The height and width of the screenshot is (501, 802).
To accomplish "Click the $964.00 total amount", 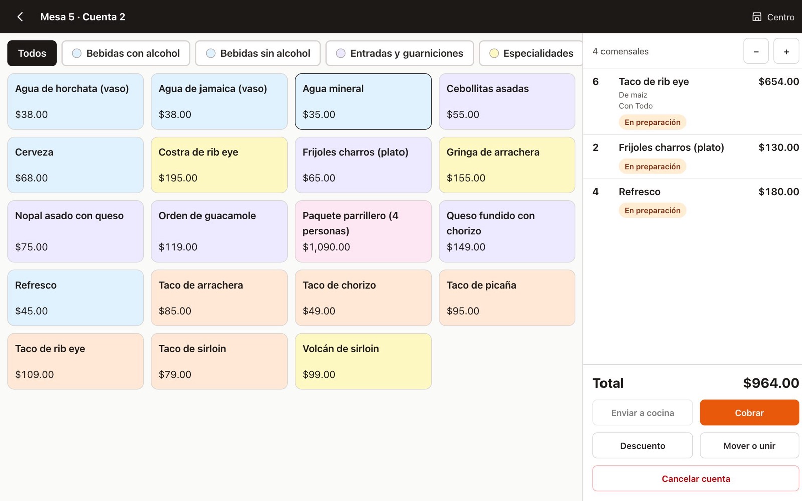I will click(x=771, y=383).
